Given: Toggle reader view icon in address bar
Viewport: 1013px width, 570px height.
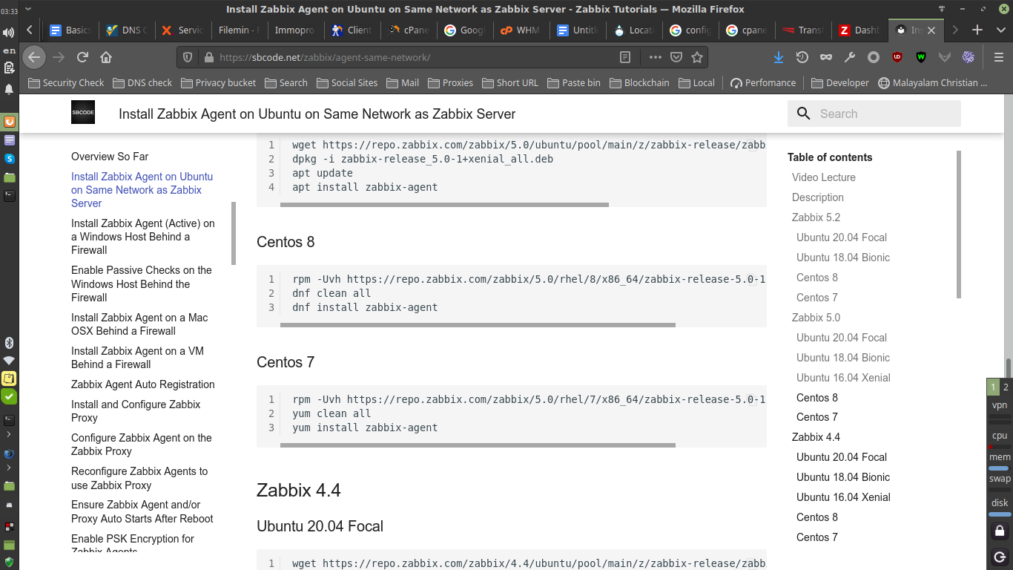Looking at the screenshot, I should 625,57.
